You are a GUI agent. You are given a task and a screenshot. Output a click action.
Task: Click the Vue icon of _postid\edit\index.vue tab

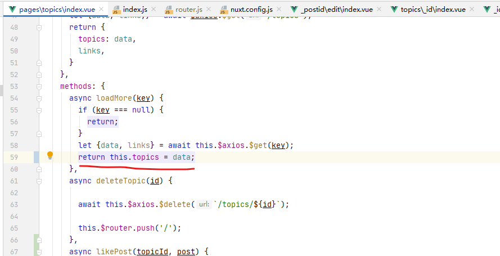point(294,9)
